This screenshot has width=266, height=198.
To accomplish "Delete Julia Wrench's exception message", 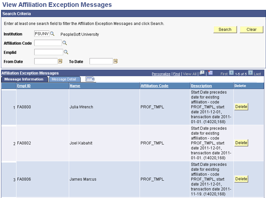I will pos(241,106).
